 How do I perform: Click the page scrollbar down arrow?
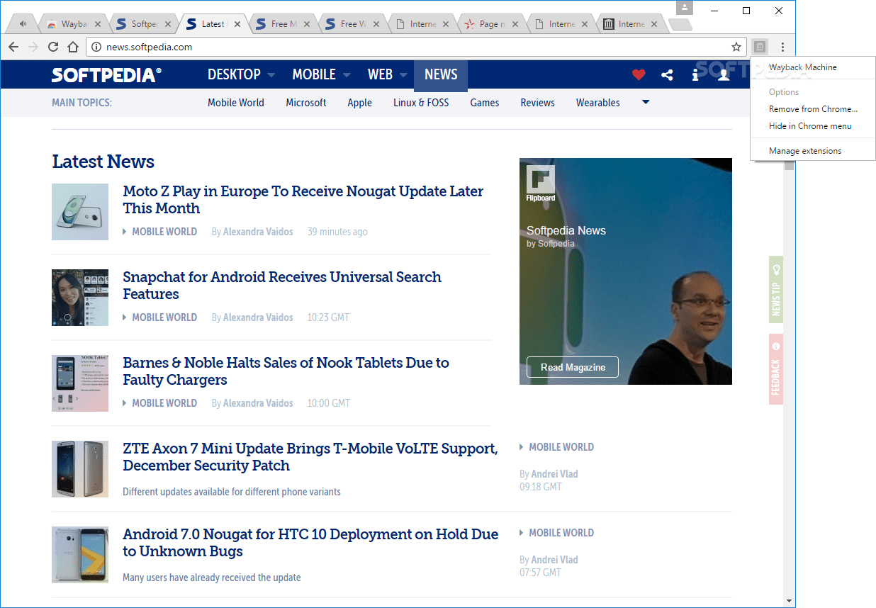790,601
